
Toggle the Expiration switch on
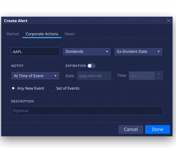click(91, 66)
